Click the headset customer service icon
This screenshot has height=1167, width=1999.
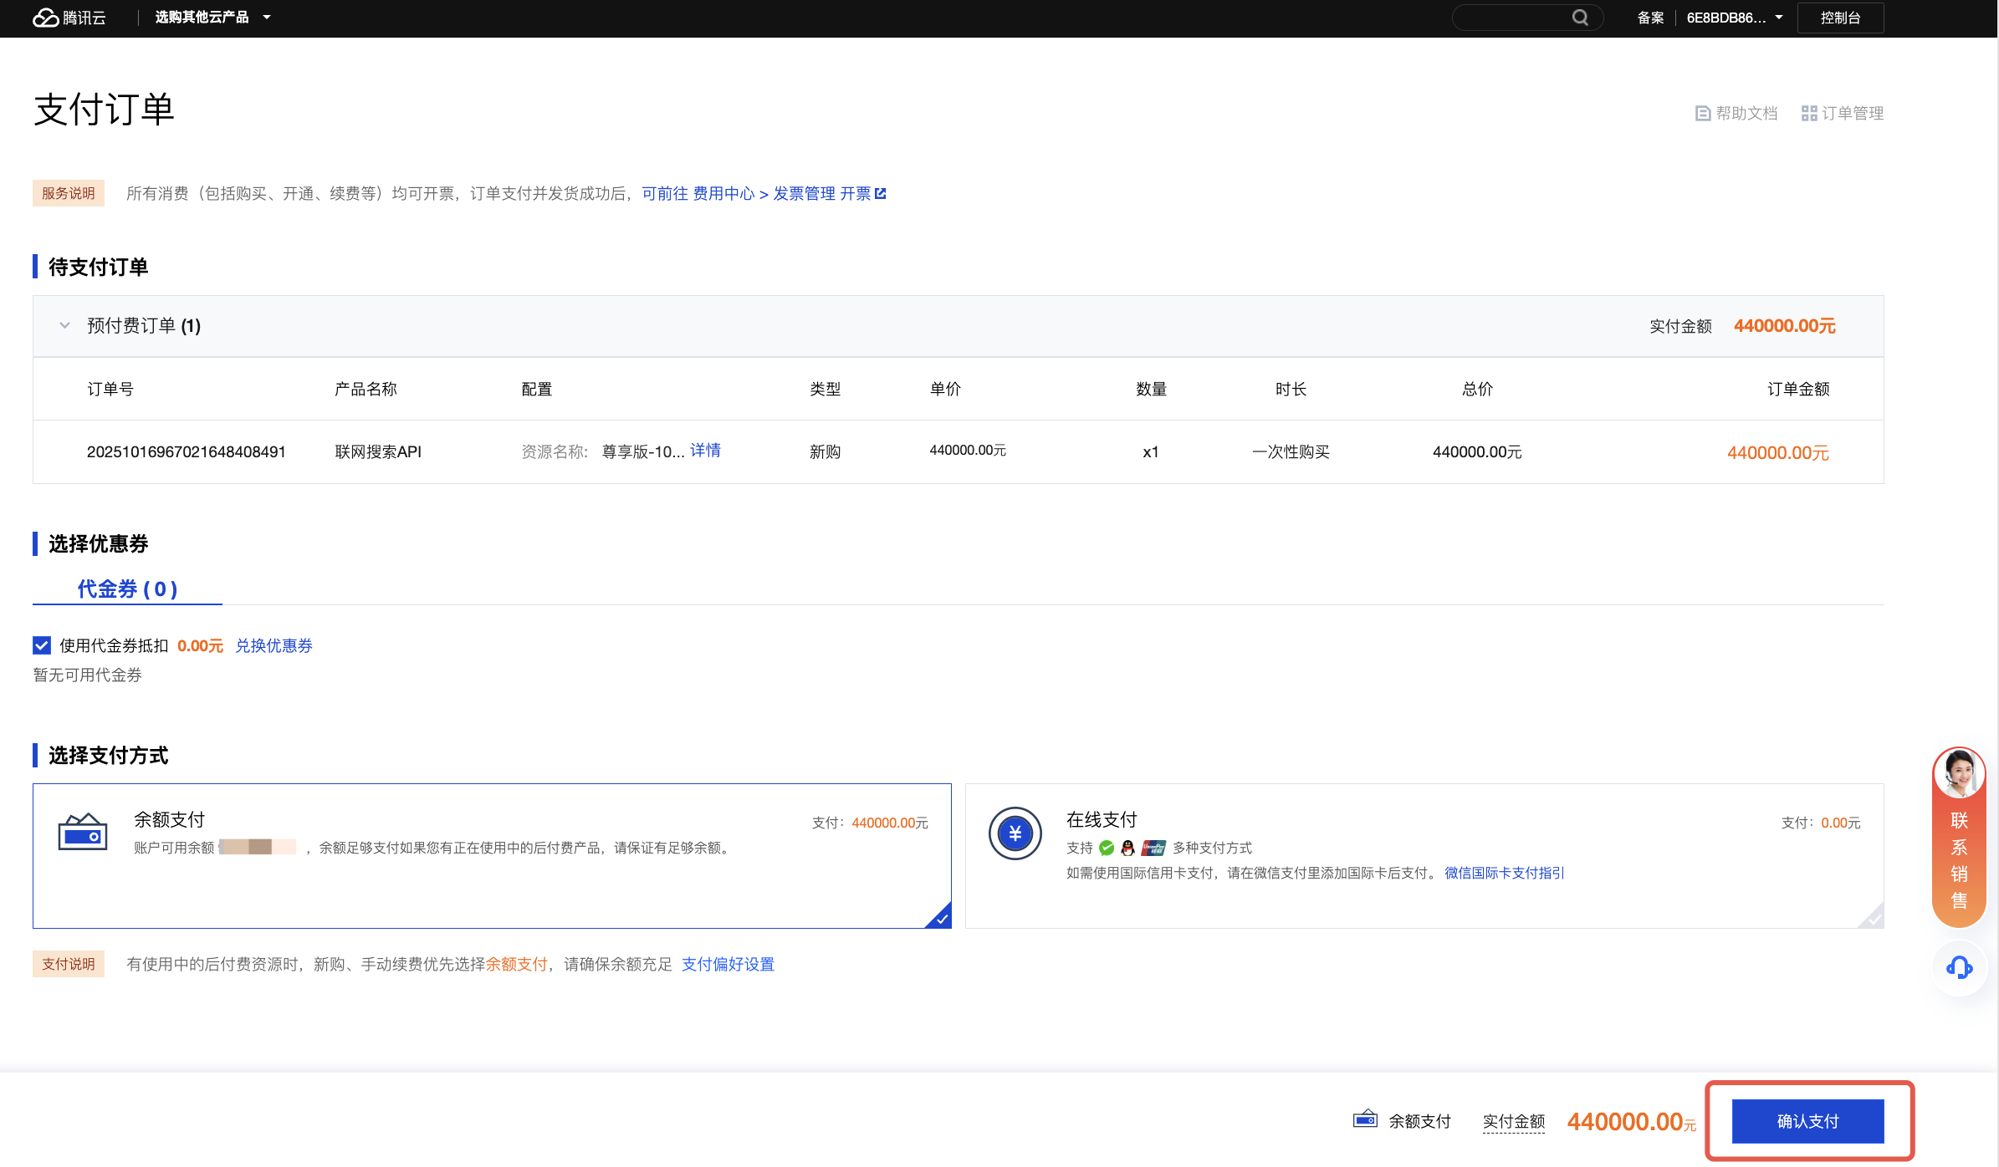coord(1959,968)
